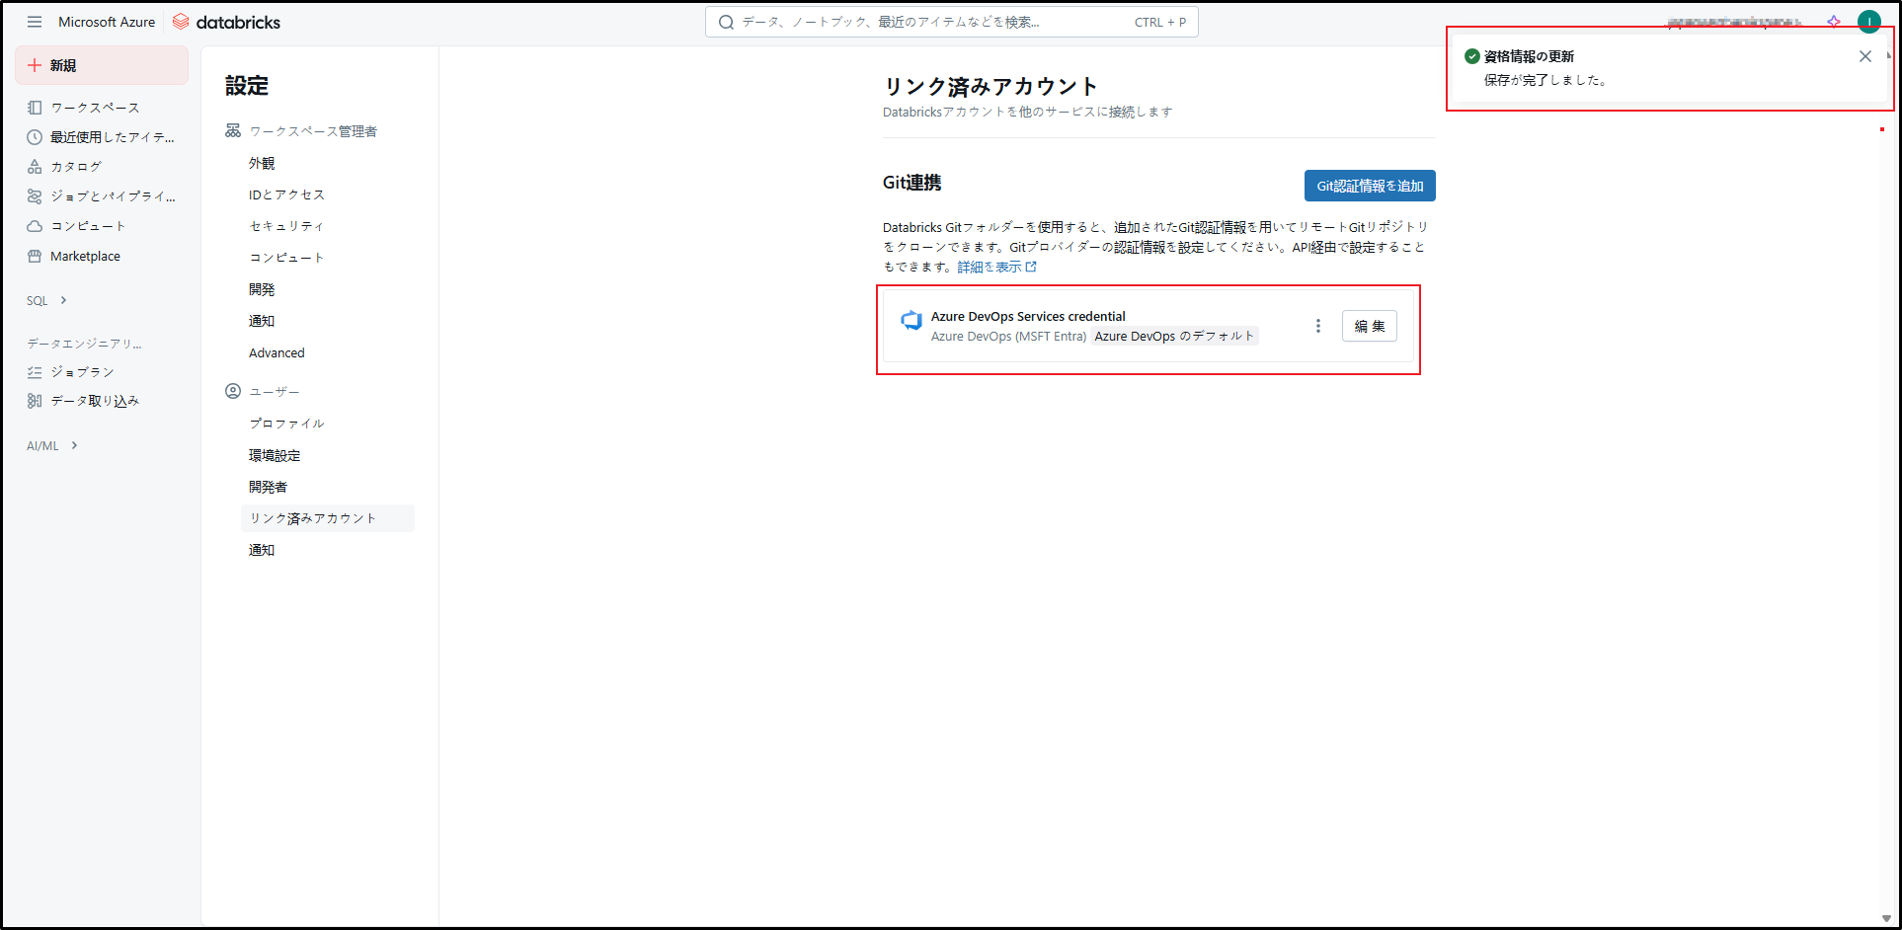
Task: Click the search input field
Action: click(x=951, y=22)
